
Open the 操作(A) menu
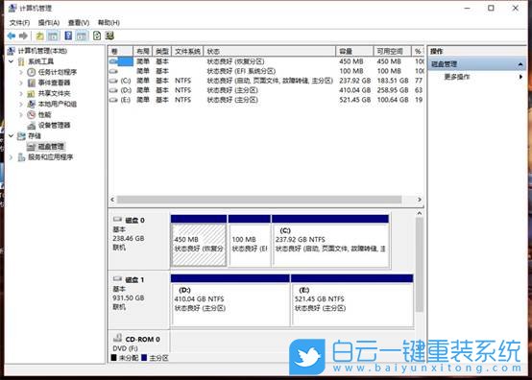49,23
